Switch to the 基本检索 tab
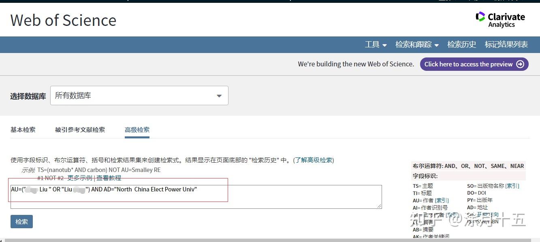This screenshot has height=242, width=540. 23,129
